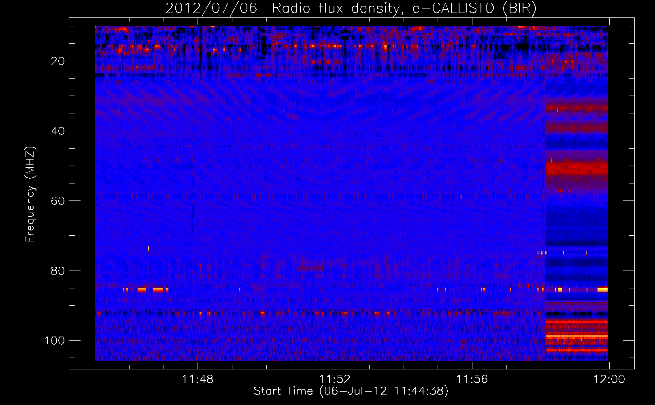Click the "40" frequency tick label

point(58,131)
